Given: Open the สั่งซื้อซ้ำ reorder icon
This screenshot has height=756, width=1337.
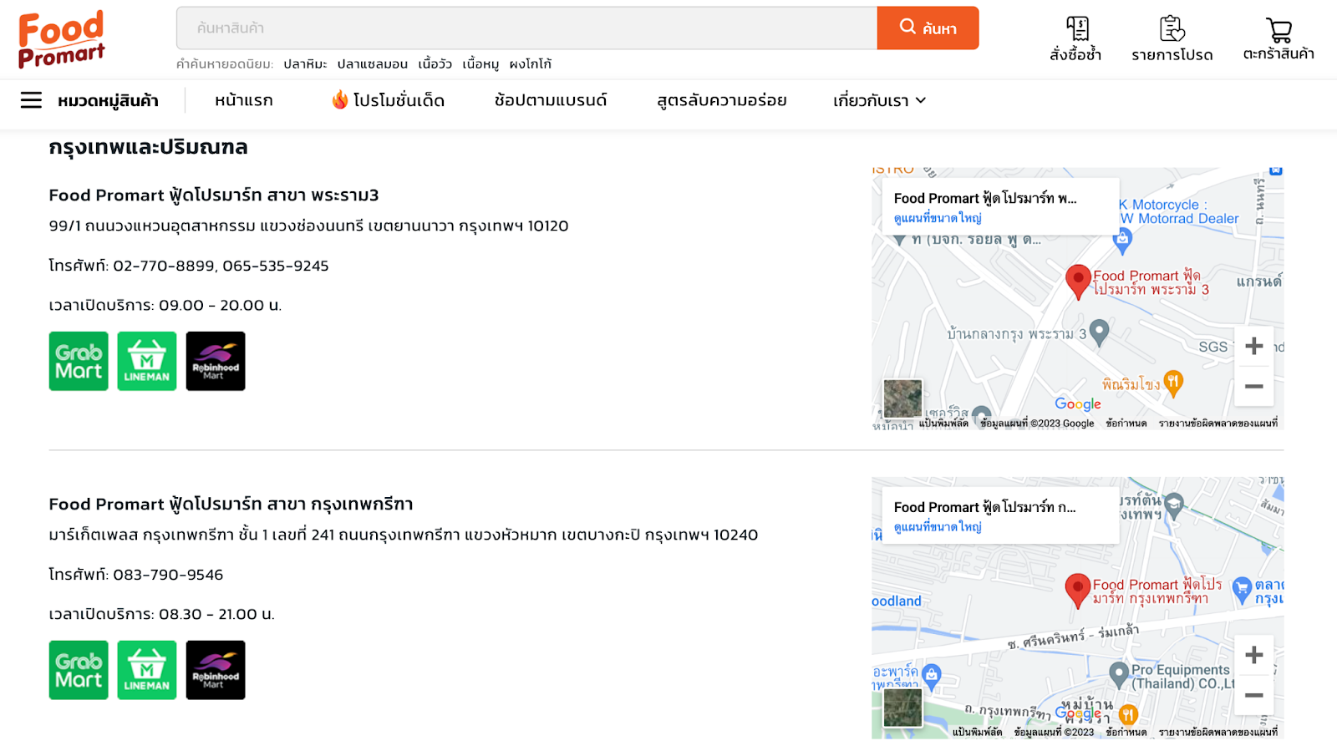Looking at the screenshot, I should [1076, 38].
